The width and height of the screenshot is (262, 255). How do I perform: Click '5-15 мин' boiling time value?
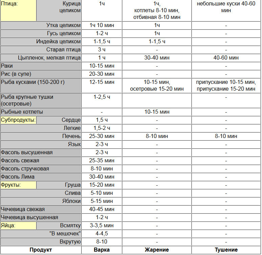pos(102,201)
